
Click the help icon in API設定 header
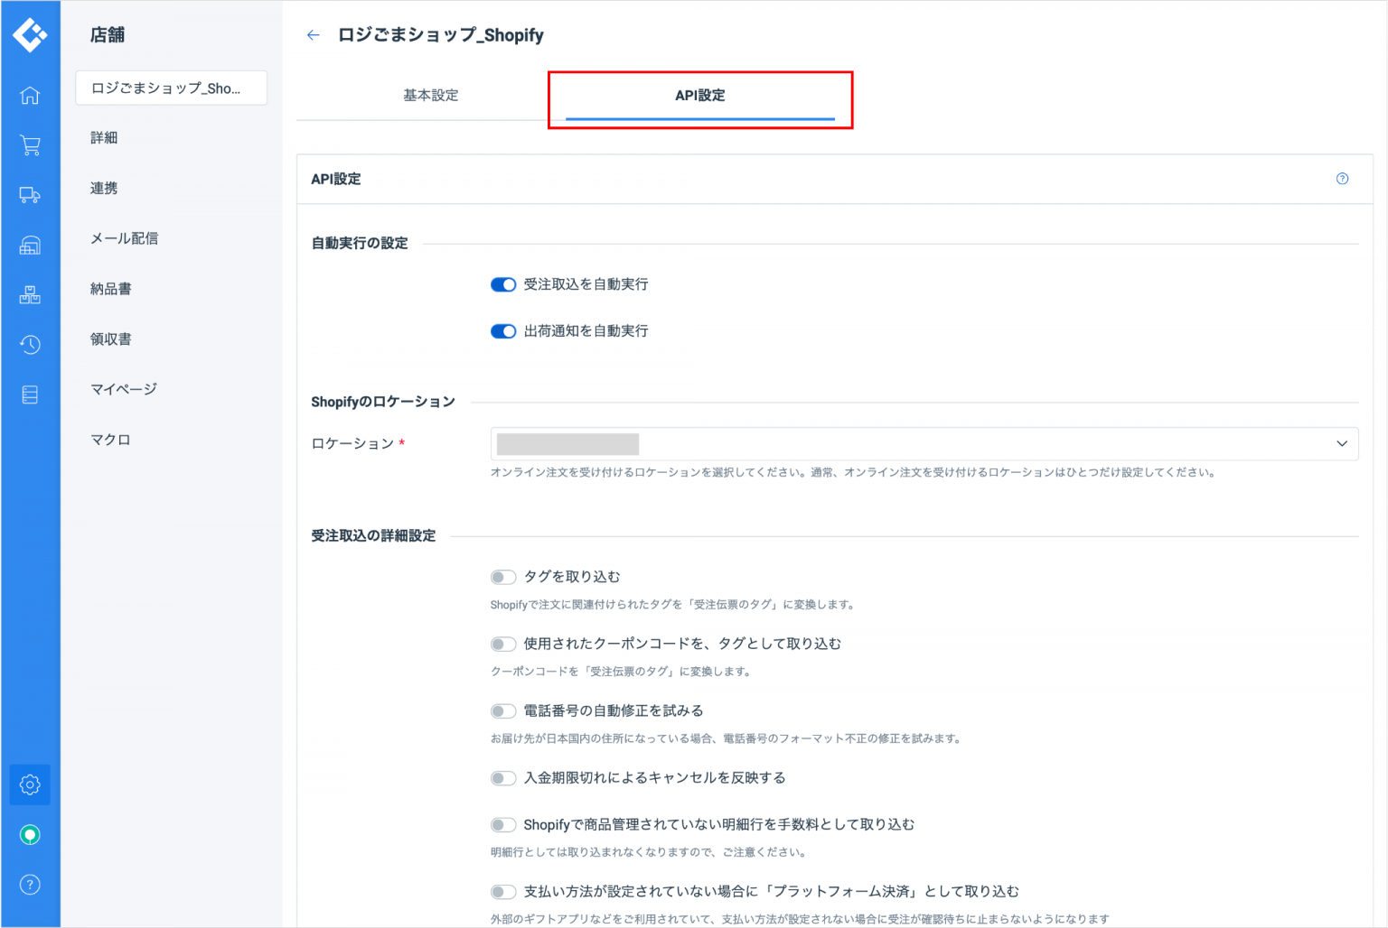tap(1342, 179)
